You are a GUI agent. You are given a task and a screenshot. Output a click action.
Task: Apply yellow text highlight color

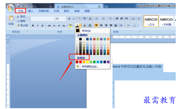pyautogui.click(x=71, y=25)
